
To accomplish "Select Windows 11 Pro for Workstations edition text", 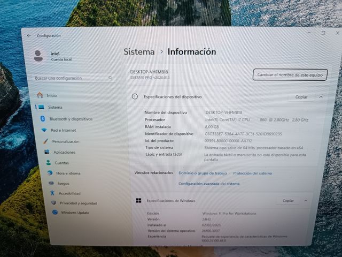I will (229, 213).
